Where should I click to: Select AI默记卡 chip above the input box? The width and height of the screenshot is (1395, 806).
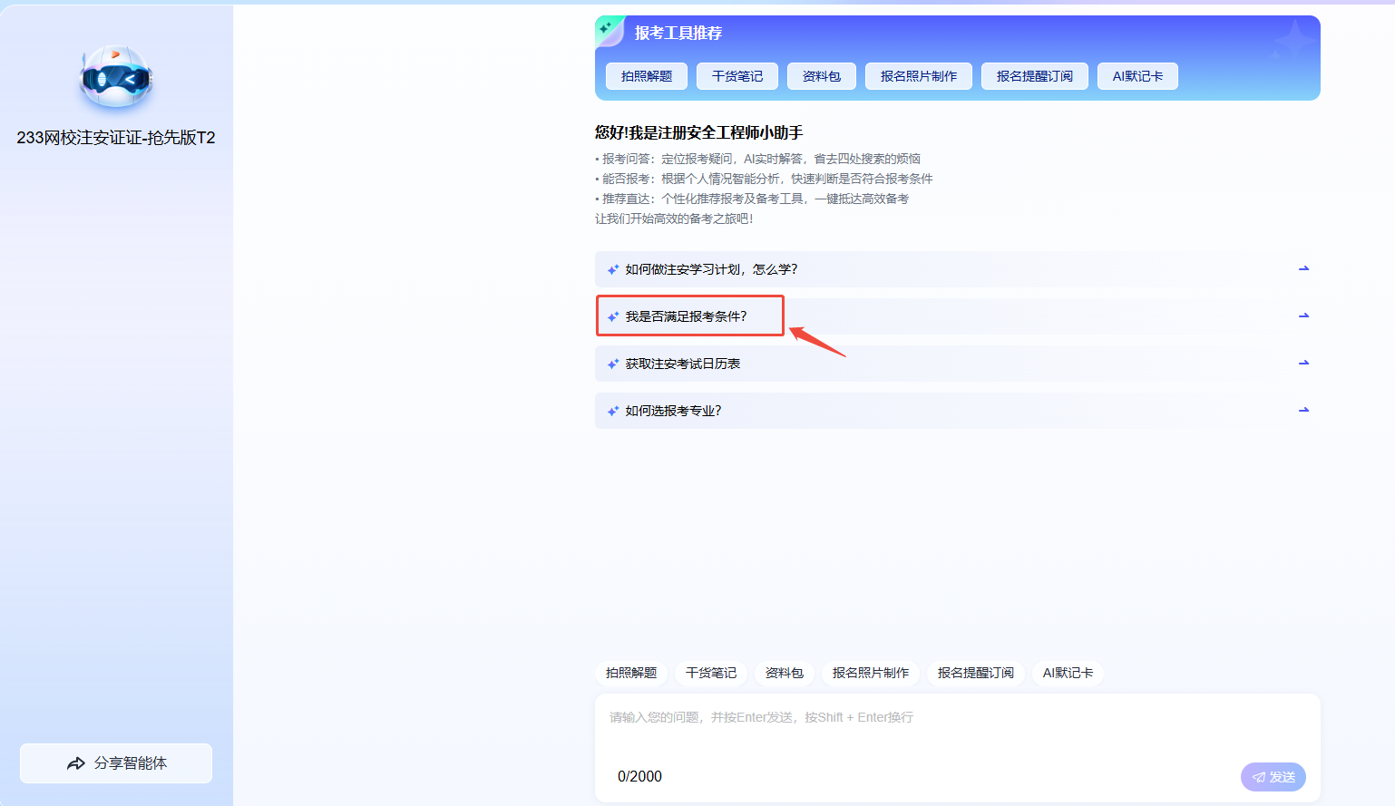coord(1068,673)
